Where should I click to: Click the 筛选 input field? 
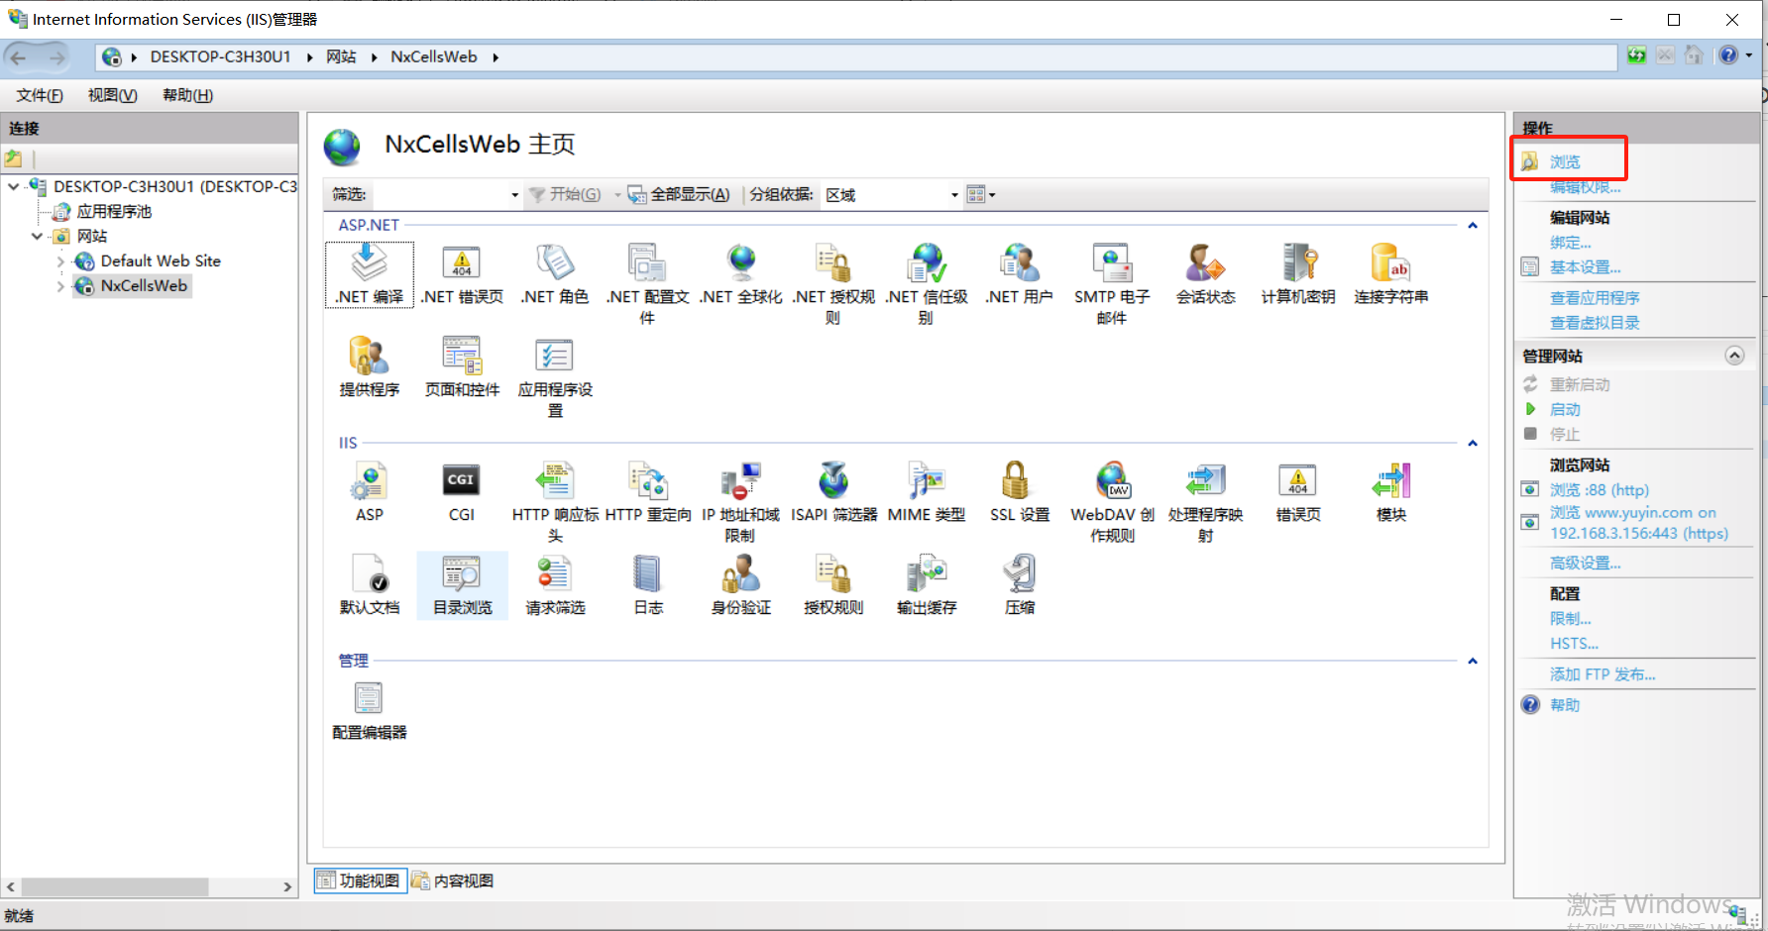[x=439, y=195]
